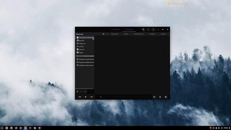Open the volume control button

166,97
